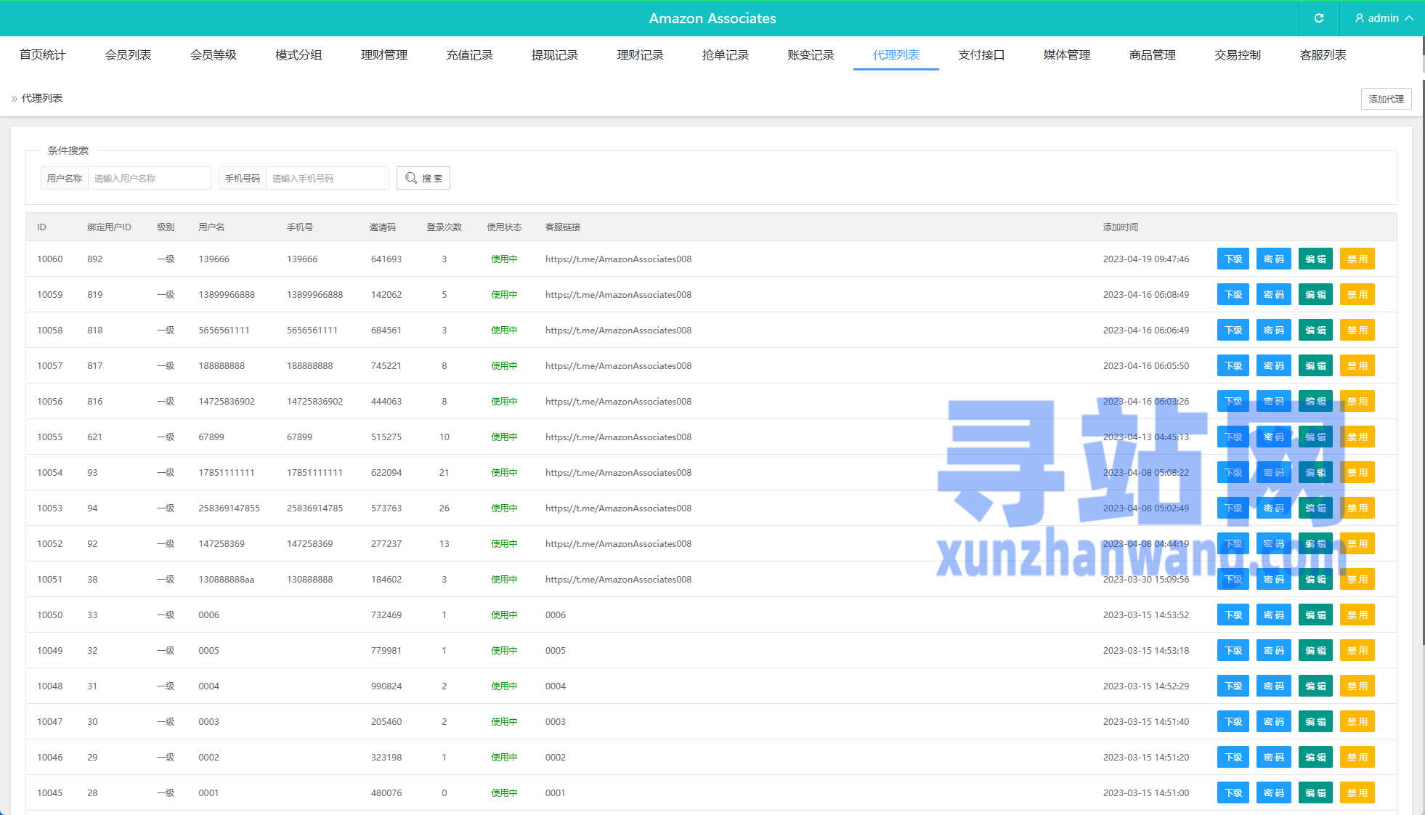
Task: Open the 模式分组 menu item
Action: pos(299,54)
